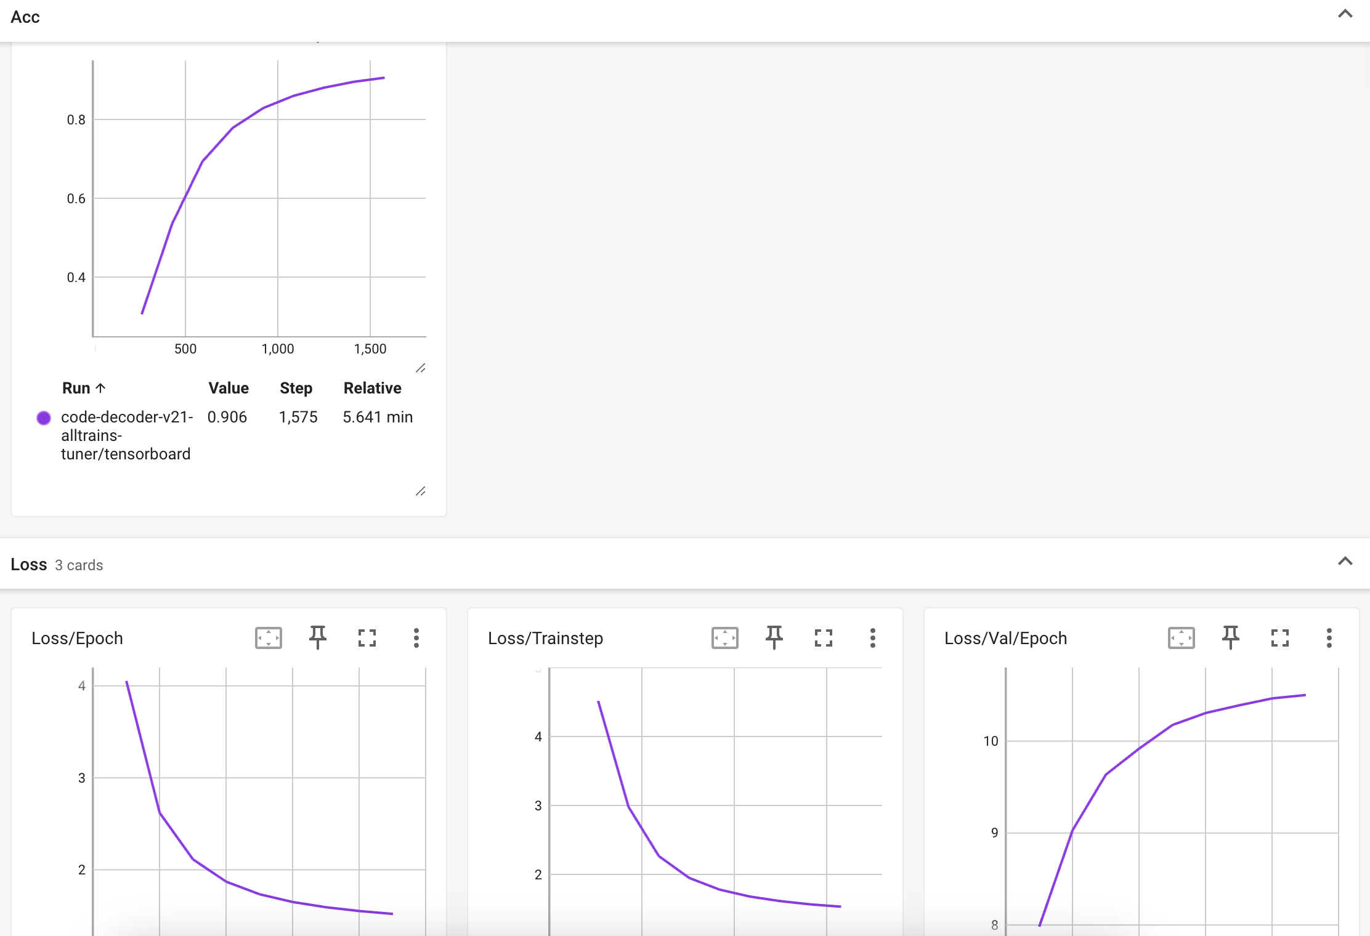Fit domain to data on Loss/Val/Epoch card
The image size is (1370, 936).
[x=1182, y=638]
